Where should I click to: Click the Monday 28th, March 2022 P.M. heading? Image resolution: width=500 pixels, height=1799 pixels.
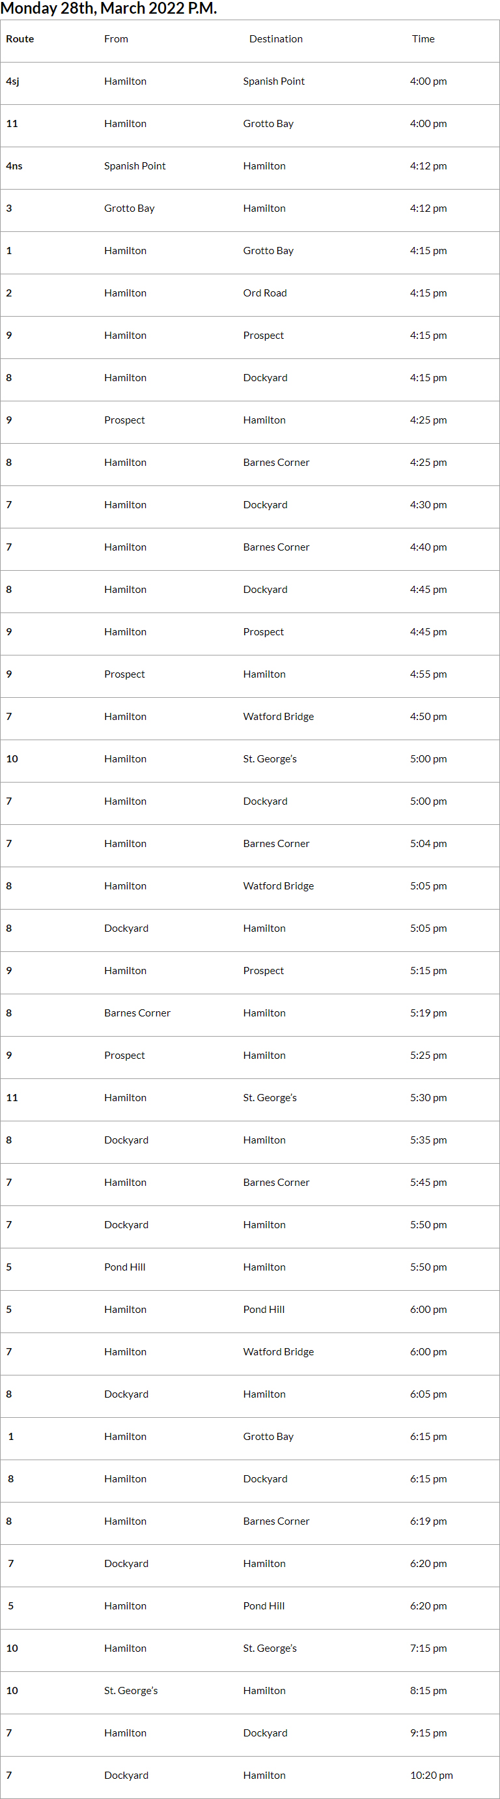coord(109,8)
